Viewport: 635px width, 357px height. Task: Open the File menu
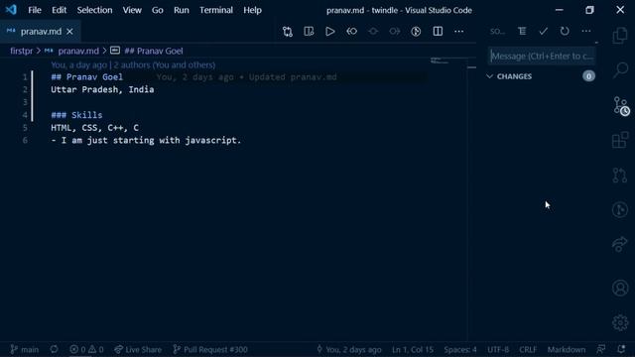[x=35, y=10]
